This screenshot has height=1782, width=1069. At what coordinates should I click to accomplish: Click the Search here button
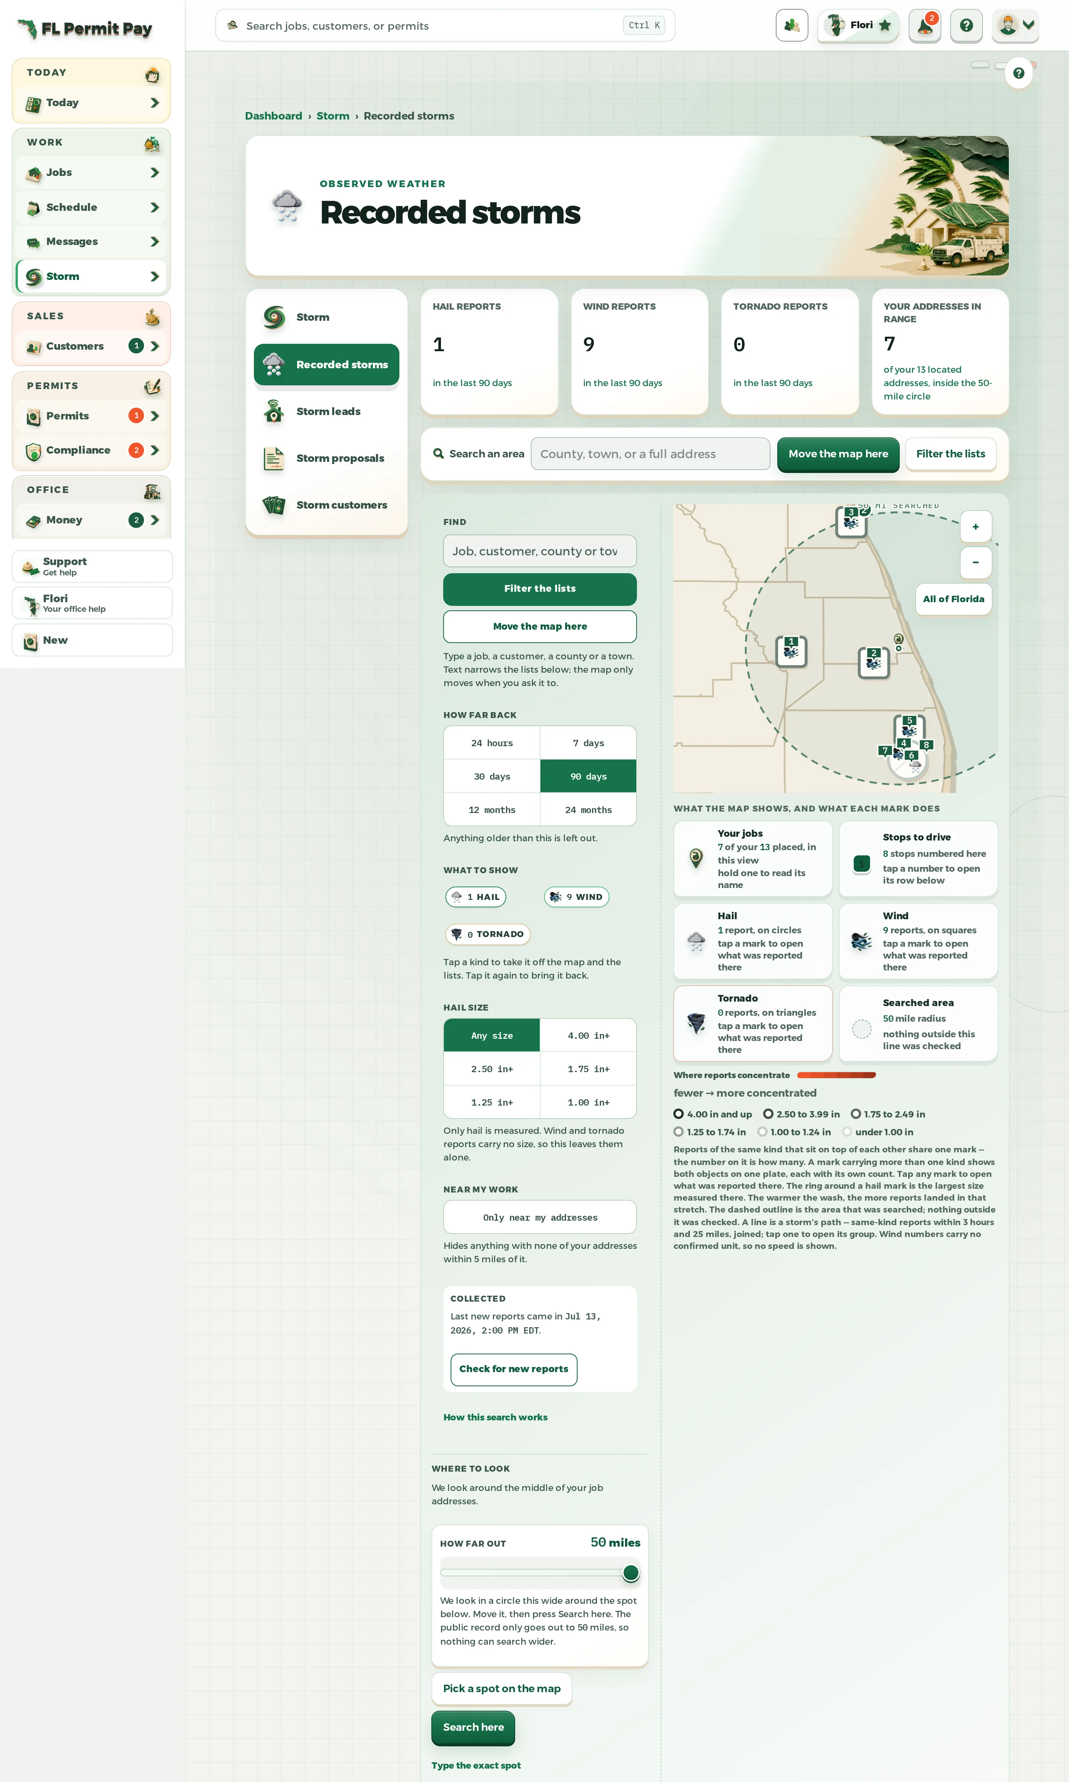(473, 1727)
